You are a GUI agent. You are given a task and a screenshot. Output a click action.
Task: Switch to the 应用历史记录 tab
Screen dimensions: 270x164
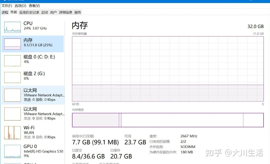pyautogui.click(x=29, y=12)
